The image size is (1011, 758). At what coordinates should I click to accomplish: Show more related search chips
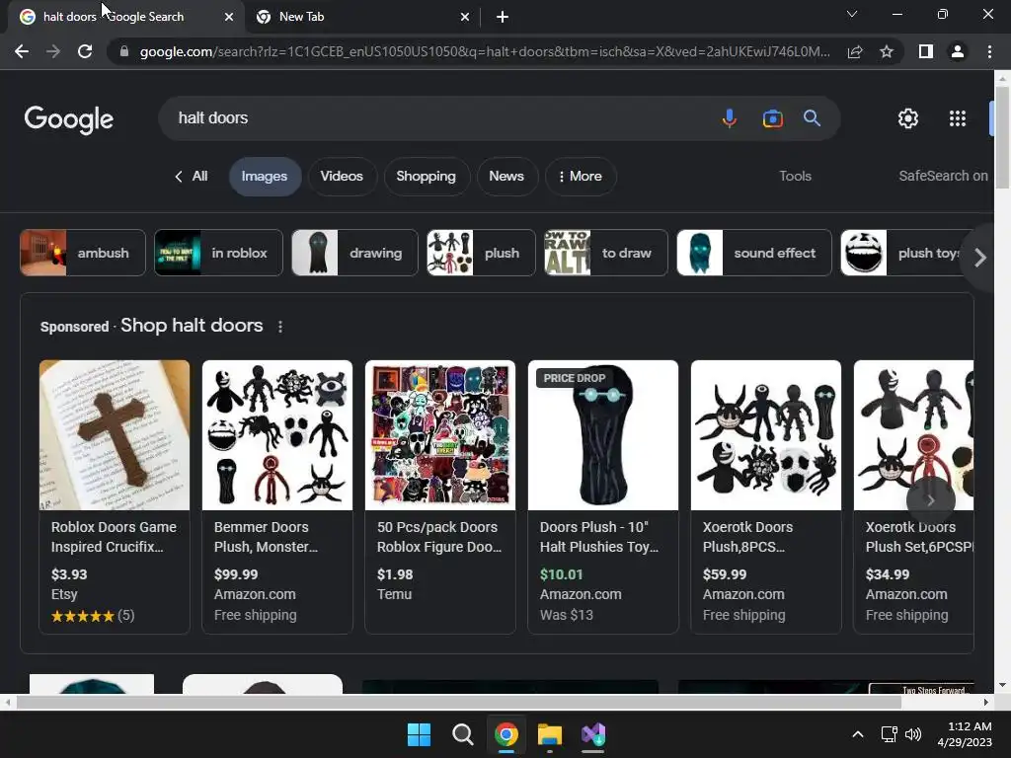pyautogui.click(x=980, y=258)
